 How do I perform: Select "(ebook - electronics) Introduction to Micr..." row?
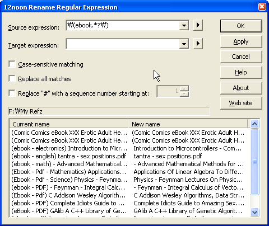tap(69, 148)
